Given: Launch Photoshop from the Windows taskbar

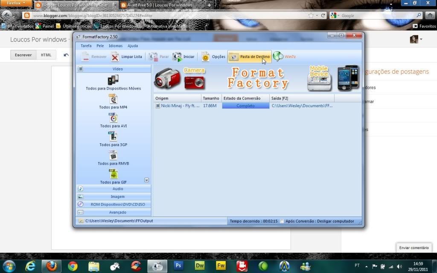Looking at the screenshot, I should [x=178, y=266].
